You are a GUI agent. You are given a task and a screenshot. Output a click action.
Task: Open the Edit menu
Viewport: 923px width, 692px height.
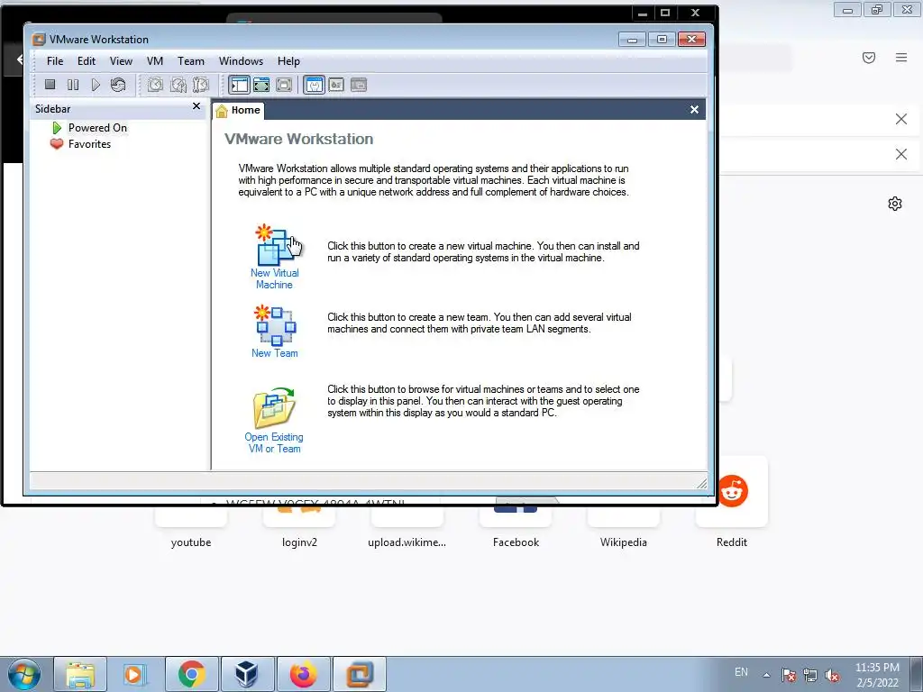click(x=86, y=61)
